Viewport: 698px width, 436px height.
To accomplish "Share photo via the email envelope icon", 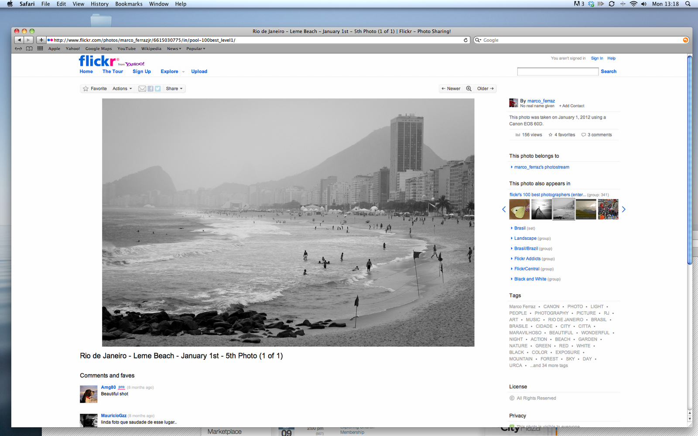I will click(142, 89).
